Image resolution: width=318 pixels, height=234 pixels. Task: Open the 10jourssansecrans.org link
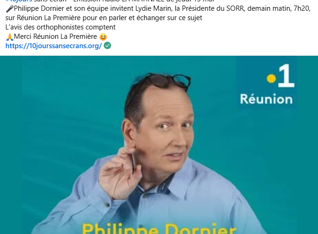[53, 46]
